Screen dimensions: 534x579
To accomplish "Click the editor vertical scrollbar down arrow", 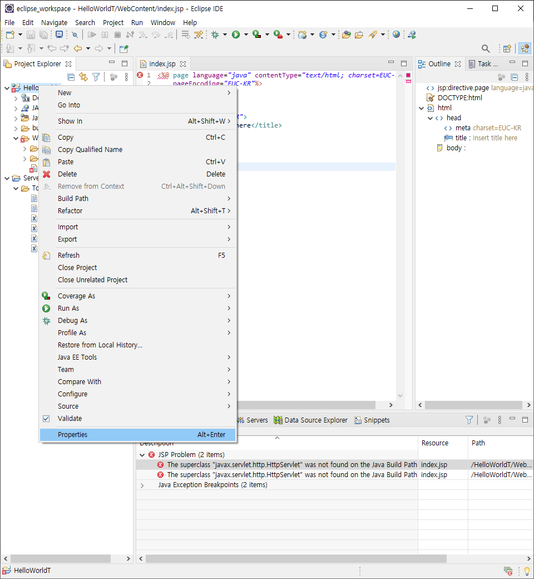I will (400, 395).
